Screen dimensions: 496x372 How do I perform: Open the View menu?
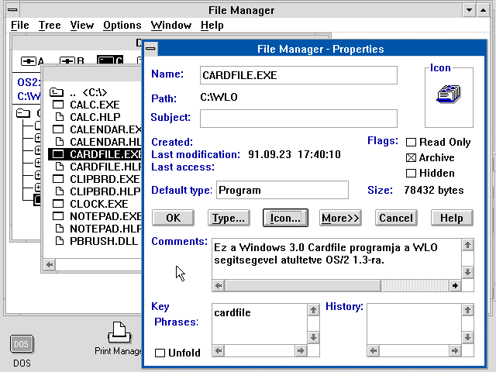point(82,26)
